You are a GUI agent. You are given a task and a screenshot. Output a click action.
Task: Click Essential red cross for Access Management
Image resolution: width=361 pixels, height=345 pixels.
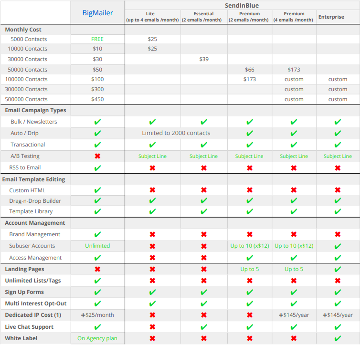[x=204, y=258]
